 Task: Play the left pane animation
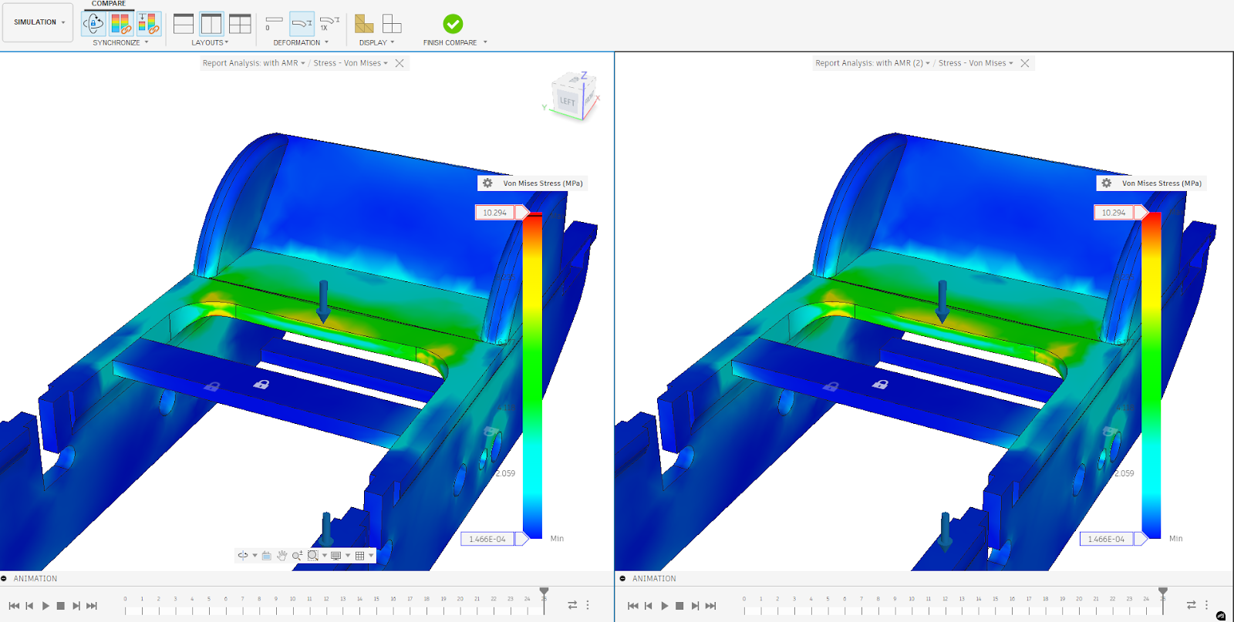point(46,606)
